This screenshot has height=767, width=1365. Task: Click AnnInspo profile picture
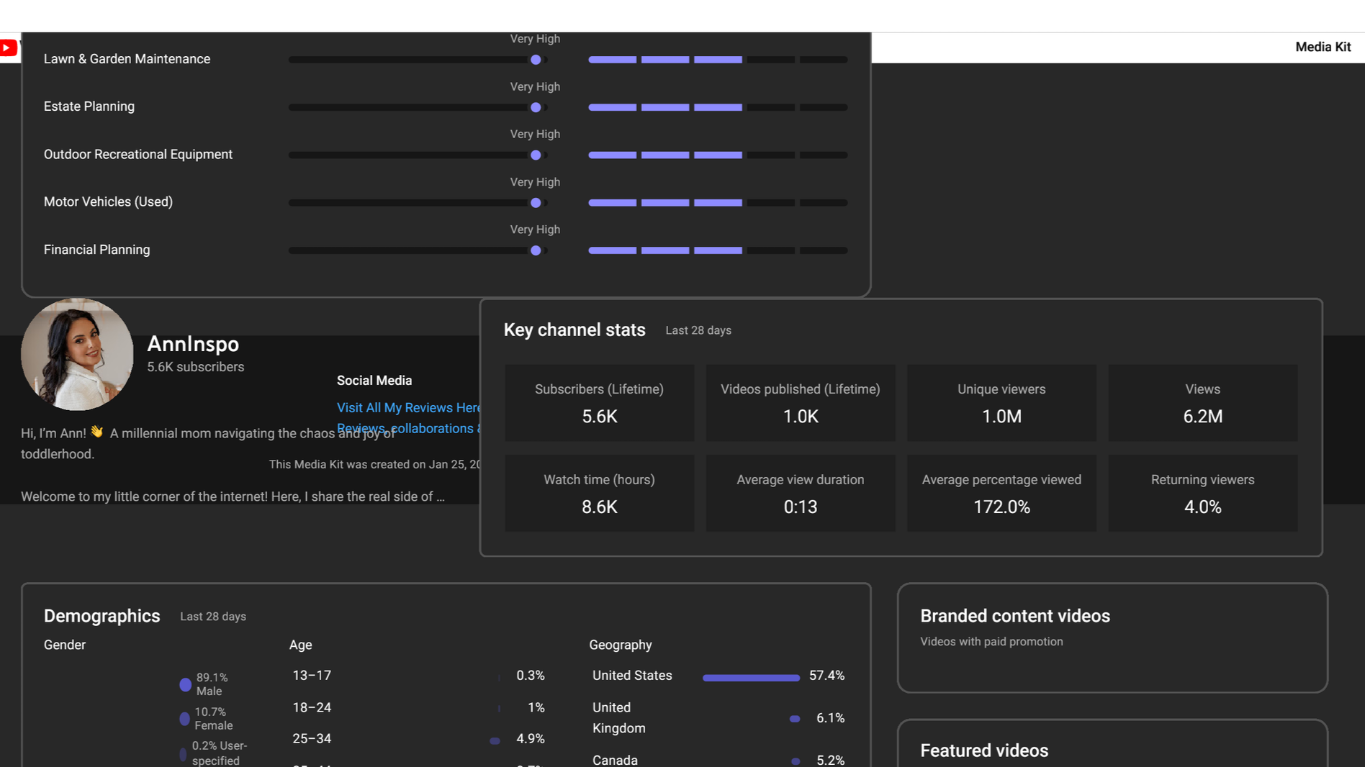[77, 354]
